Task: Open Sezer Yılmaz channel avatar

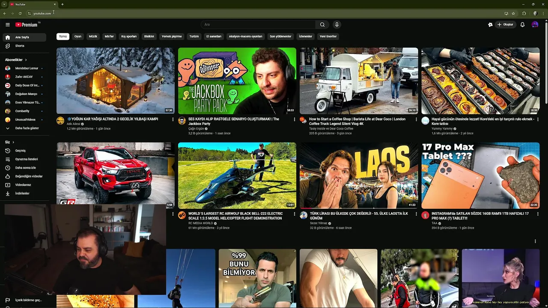Action: pyautogui.click(x=304, y=215)
